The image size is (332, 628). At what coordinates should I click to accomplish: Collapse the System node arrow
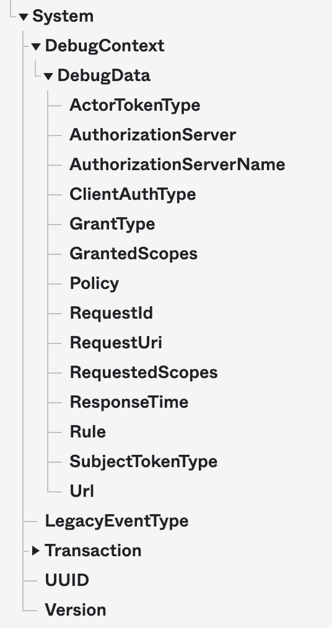click(24, 17)
